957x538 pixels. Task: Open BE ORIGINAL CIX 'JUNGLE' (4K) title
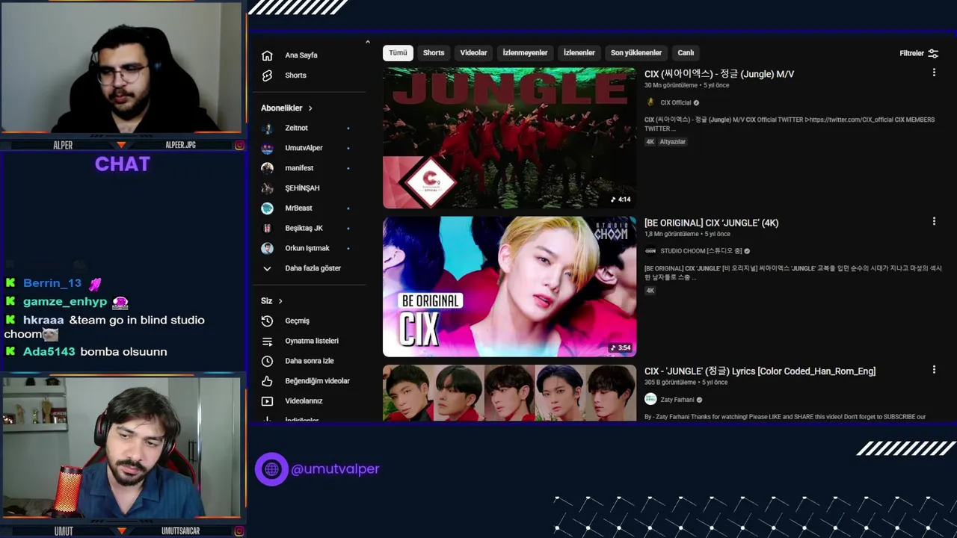tap(711, 223)
